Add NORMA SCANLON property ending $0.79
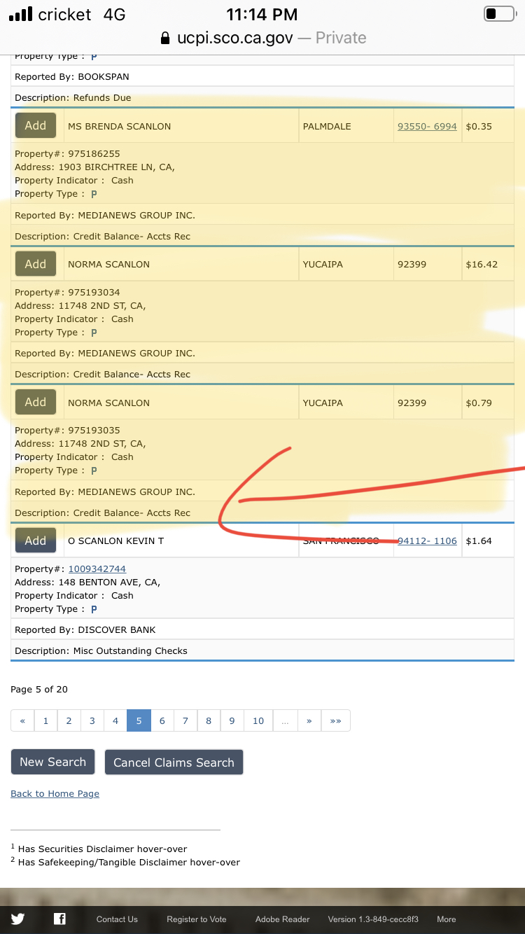 (36, 402)
